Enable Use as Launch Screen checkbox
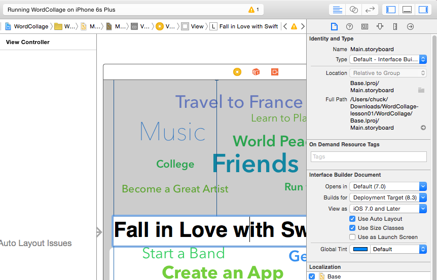The height and width of the screenshot is (280, 437). point(352,237)
